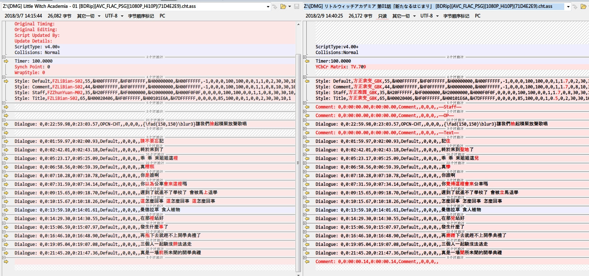The image size is (589, 276).
Task: Click the left pane reload previous file icon
Action: click(x=275, y=6)
